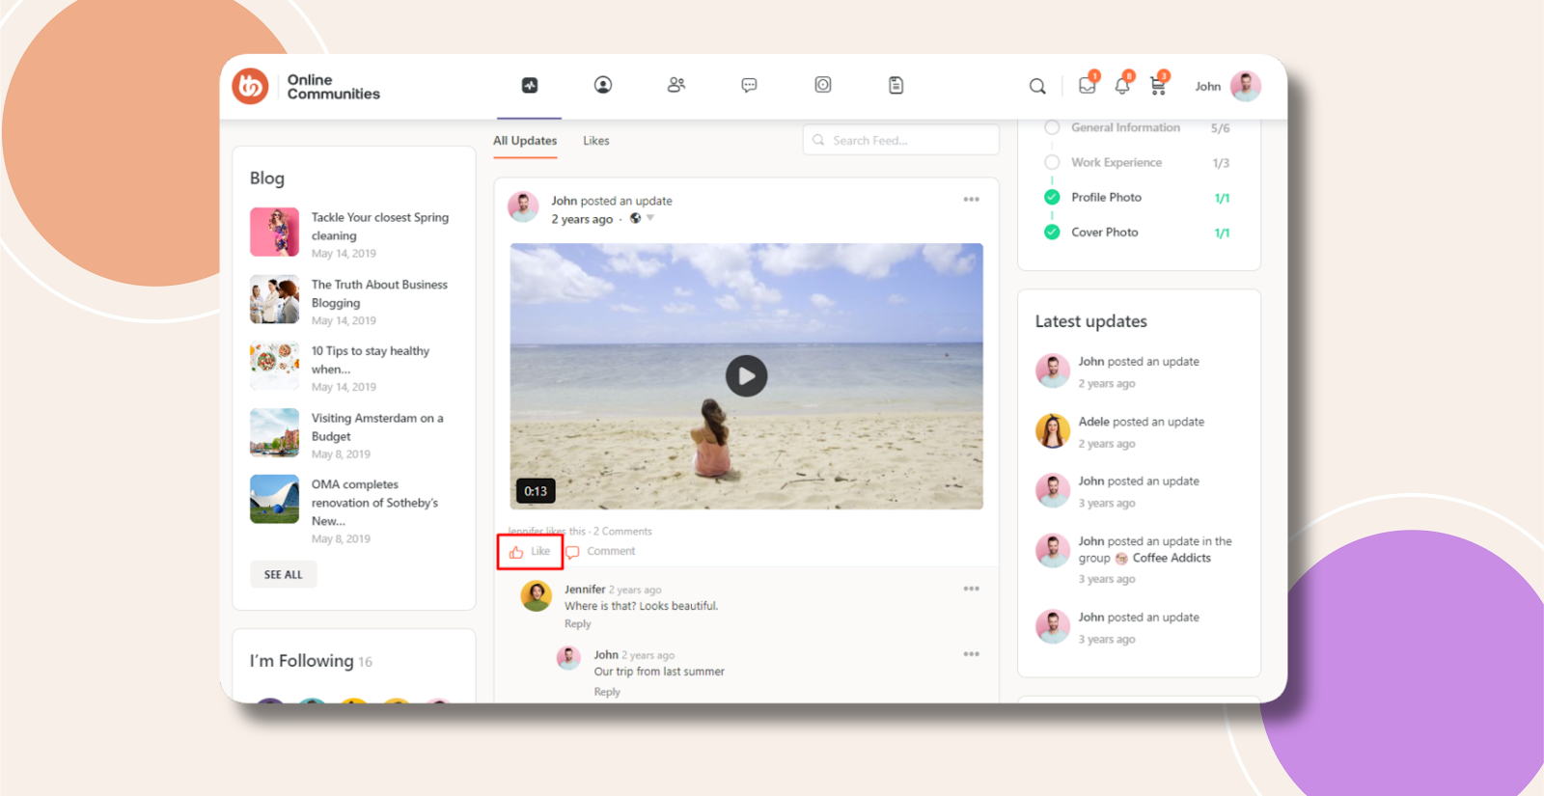Open the Online Communities logo home link

point(306,87)
